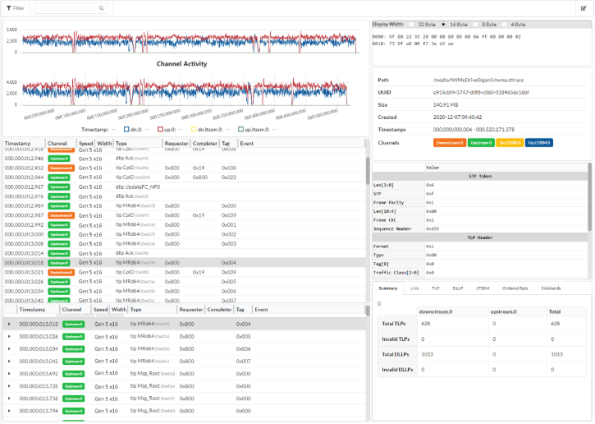Image resolution: width=595 pixels, height=424 pixels.
Task: Open the edit layout icon
Action: [x=584, y=8]
